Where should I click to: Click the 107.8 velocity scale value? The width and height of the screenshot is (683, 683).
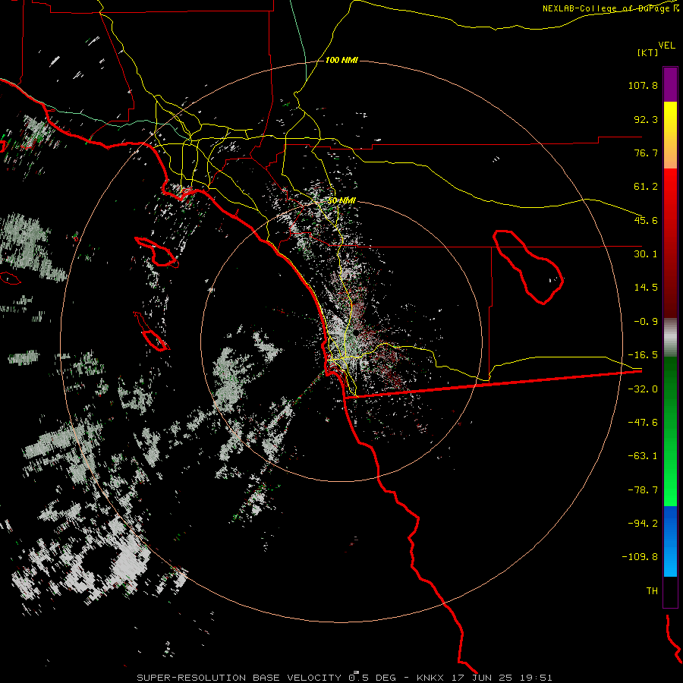[x=643, y=85]
